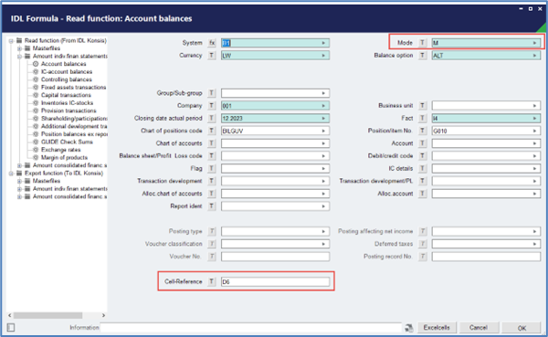The width and height of the screenshot is (548, 337).
Task: Toggle the T button beside Position/item No.
Action: pyautogui.click(x=423, y=131)
